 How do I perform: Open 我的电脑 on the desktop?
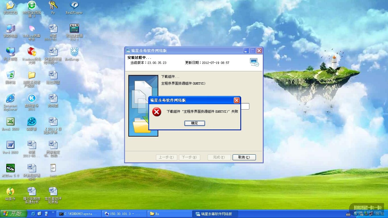click(10, 31)
